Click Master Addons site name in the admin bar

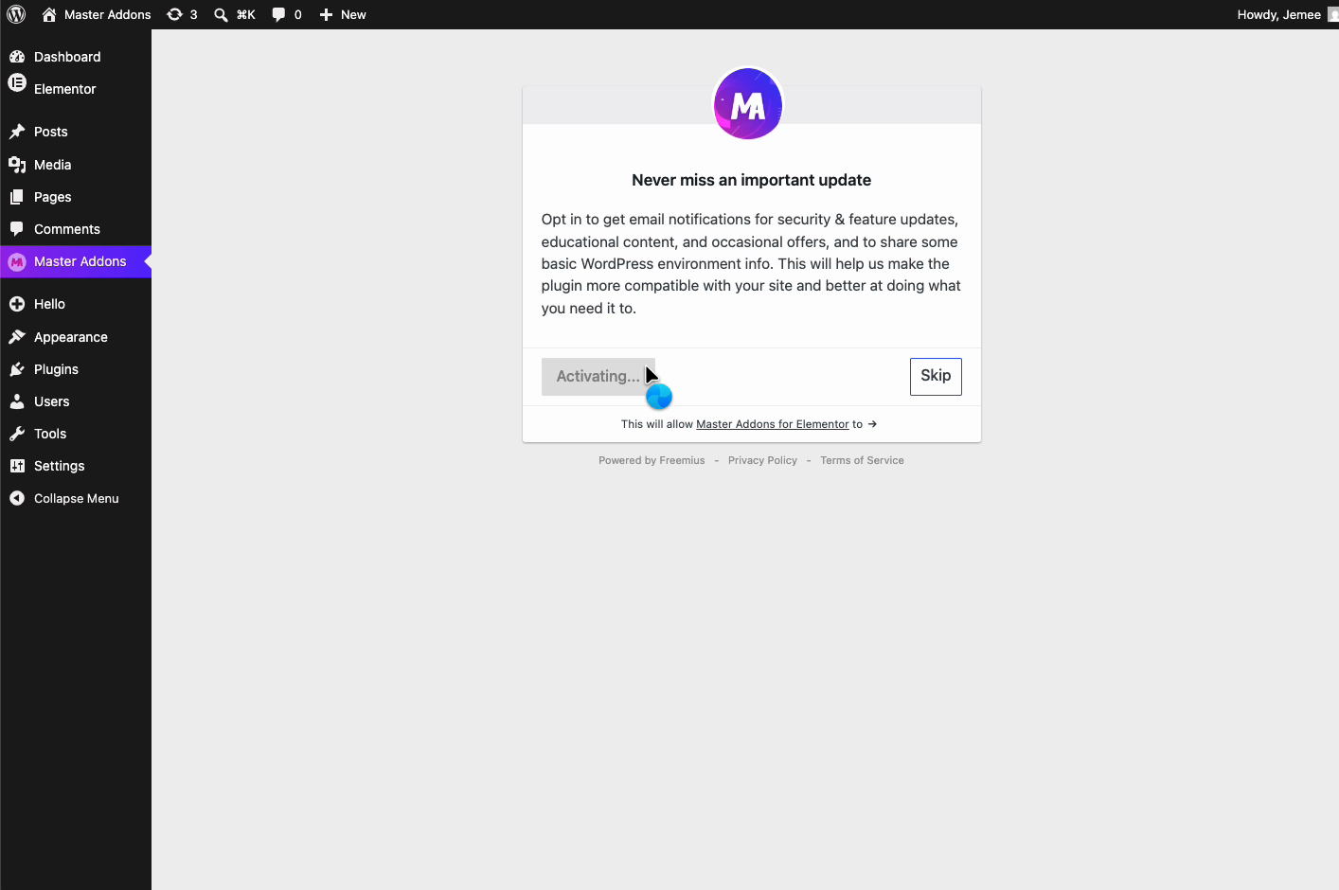(x=108, y=14)
